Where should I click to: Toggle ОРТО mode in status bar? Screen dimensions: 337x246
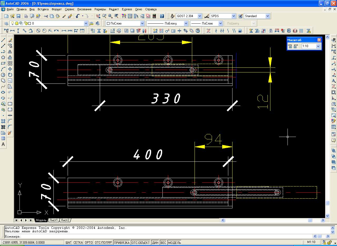[x=89, y=242]
